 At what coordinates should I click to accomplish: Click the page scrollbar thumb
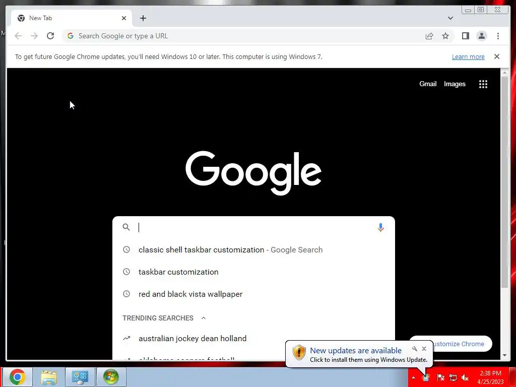[504, 182]
